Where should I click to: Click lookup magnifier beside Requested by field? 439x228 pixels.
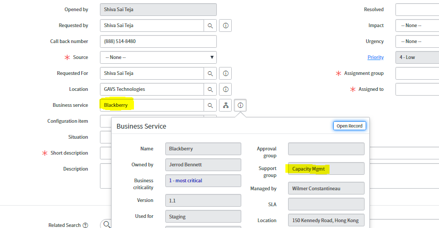(x=210, y=26)
